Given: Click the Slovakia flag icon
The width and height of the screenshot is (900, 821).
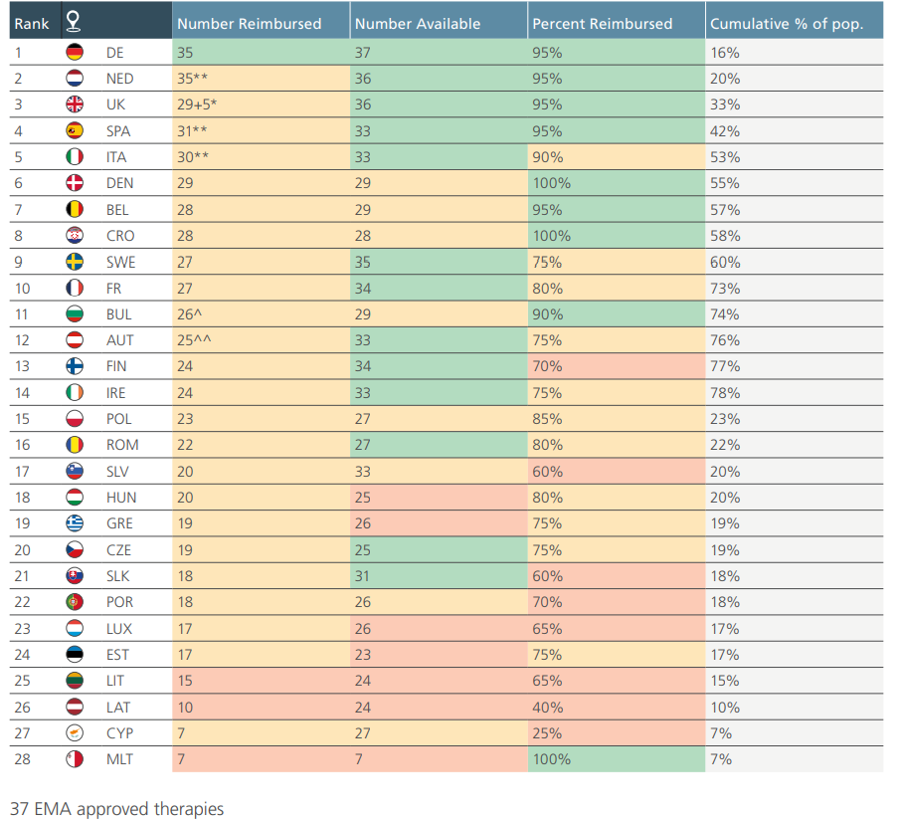Looking at the screenshot, I should pos(75,575).
